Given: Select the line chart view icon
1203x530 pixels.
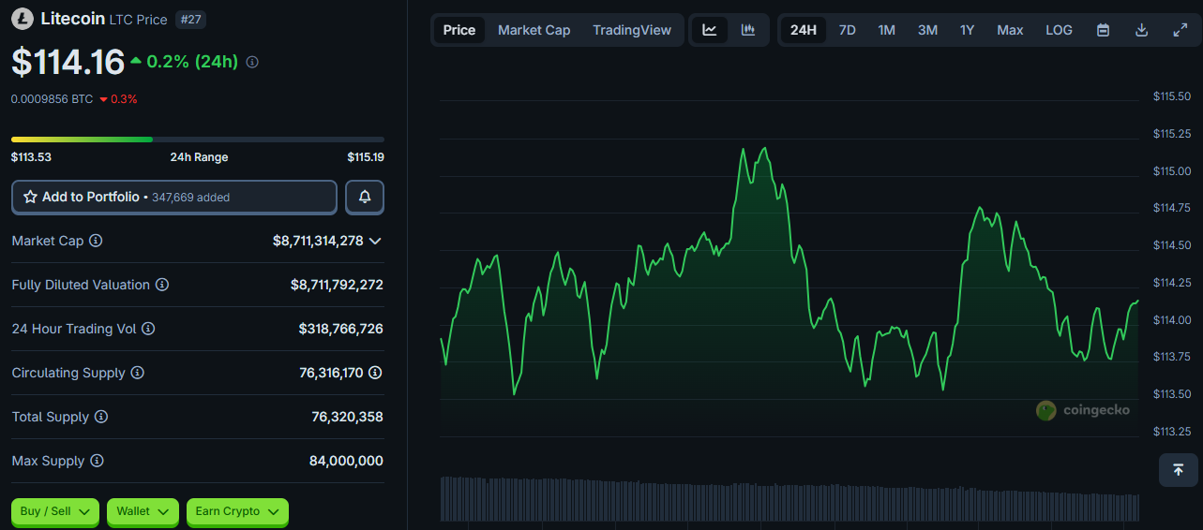Looking at the screenshot, I should (x=710, y=30).
